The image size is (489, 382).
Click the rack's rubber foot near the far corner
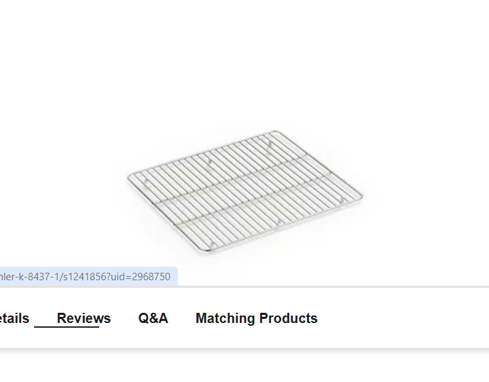(x=270, y=144)
